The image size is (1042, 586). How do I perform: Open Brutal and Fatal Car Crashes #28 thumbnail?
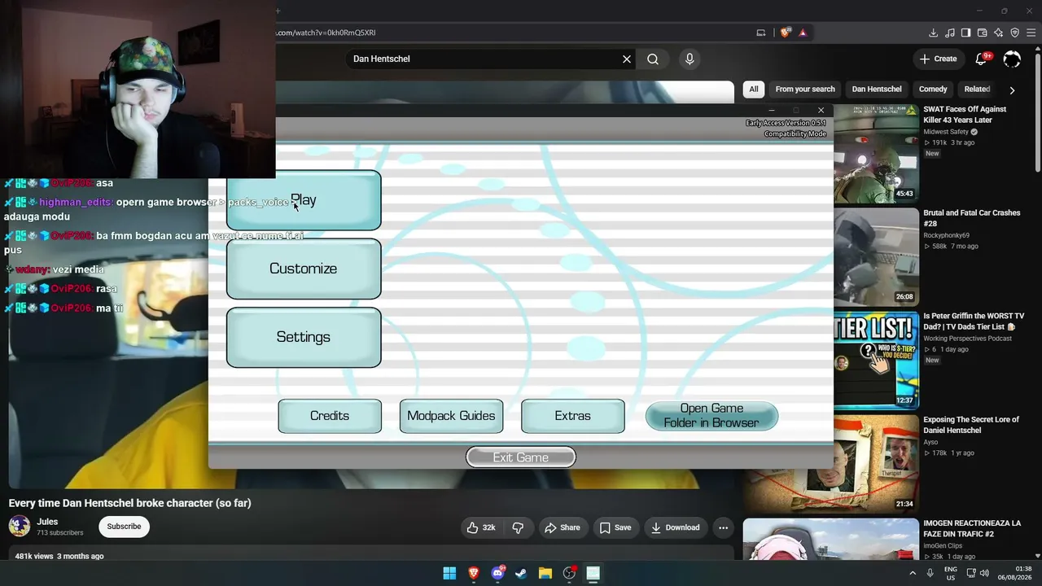point(876,256)
